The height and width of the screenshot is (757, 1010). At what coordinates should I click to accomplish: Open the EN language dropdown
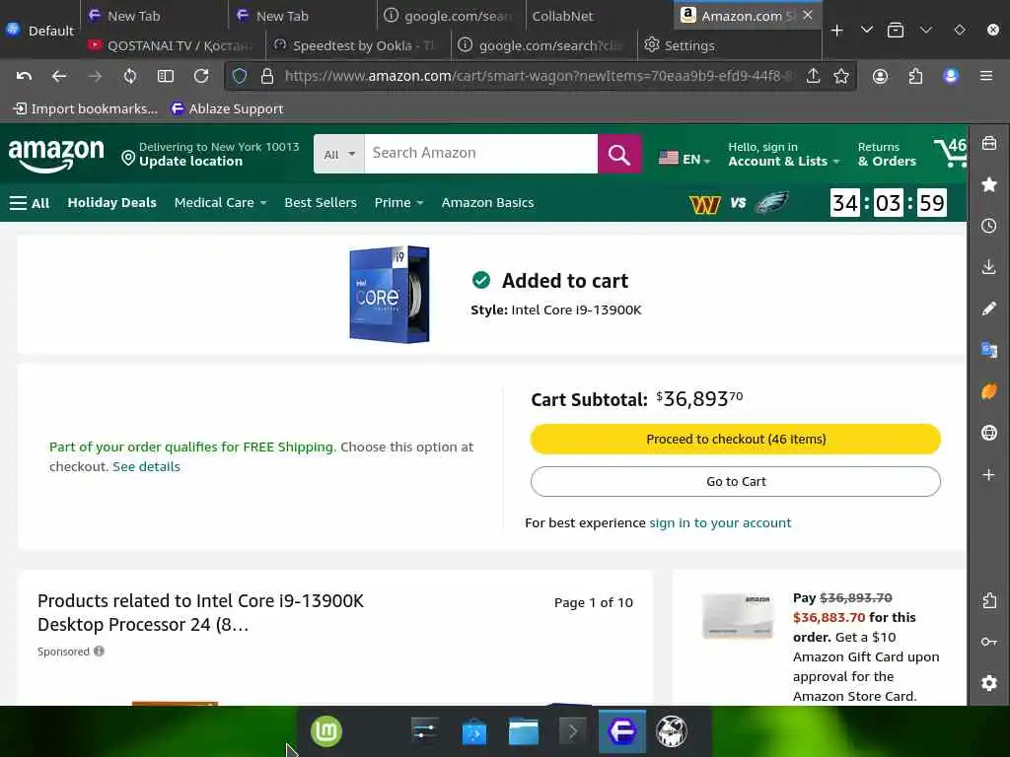[x=685, y=159]
